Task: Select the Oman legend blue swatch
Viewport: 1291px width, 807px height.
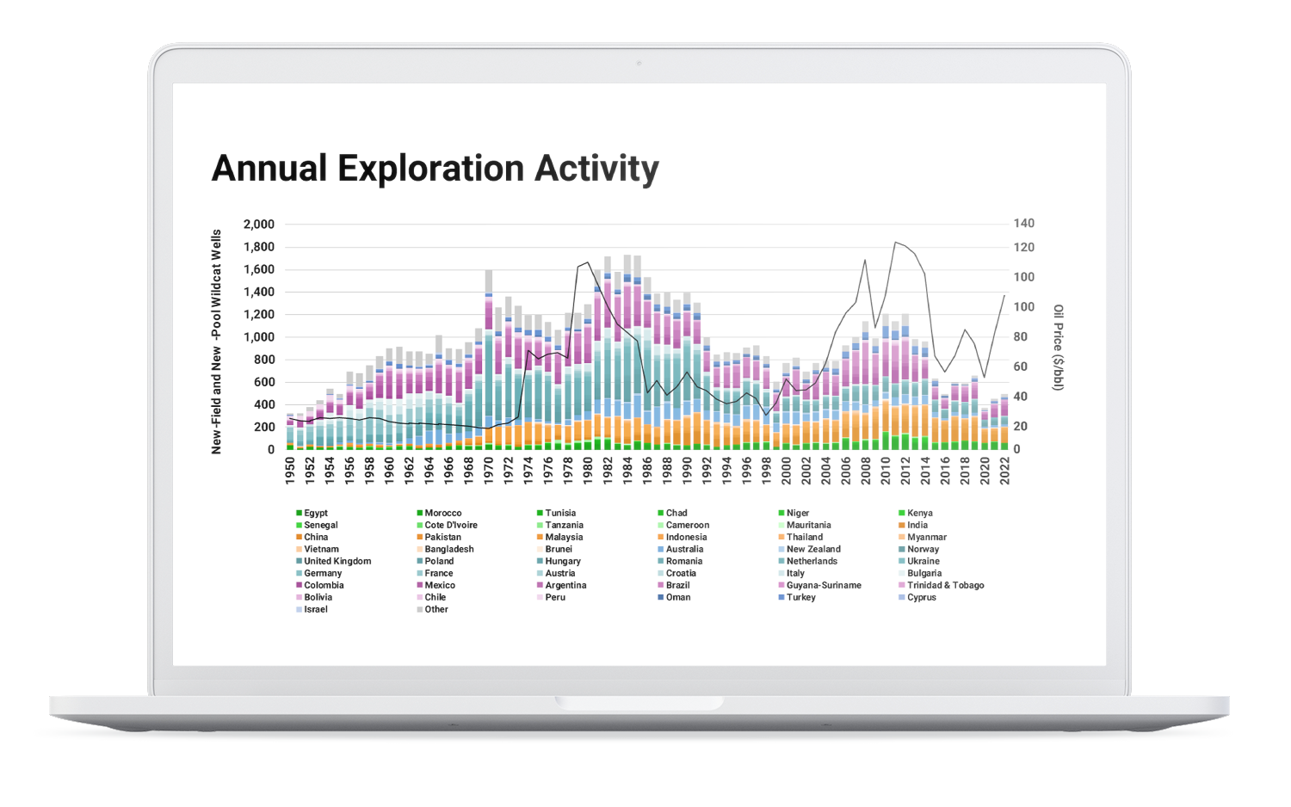Action: [661, 597]
